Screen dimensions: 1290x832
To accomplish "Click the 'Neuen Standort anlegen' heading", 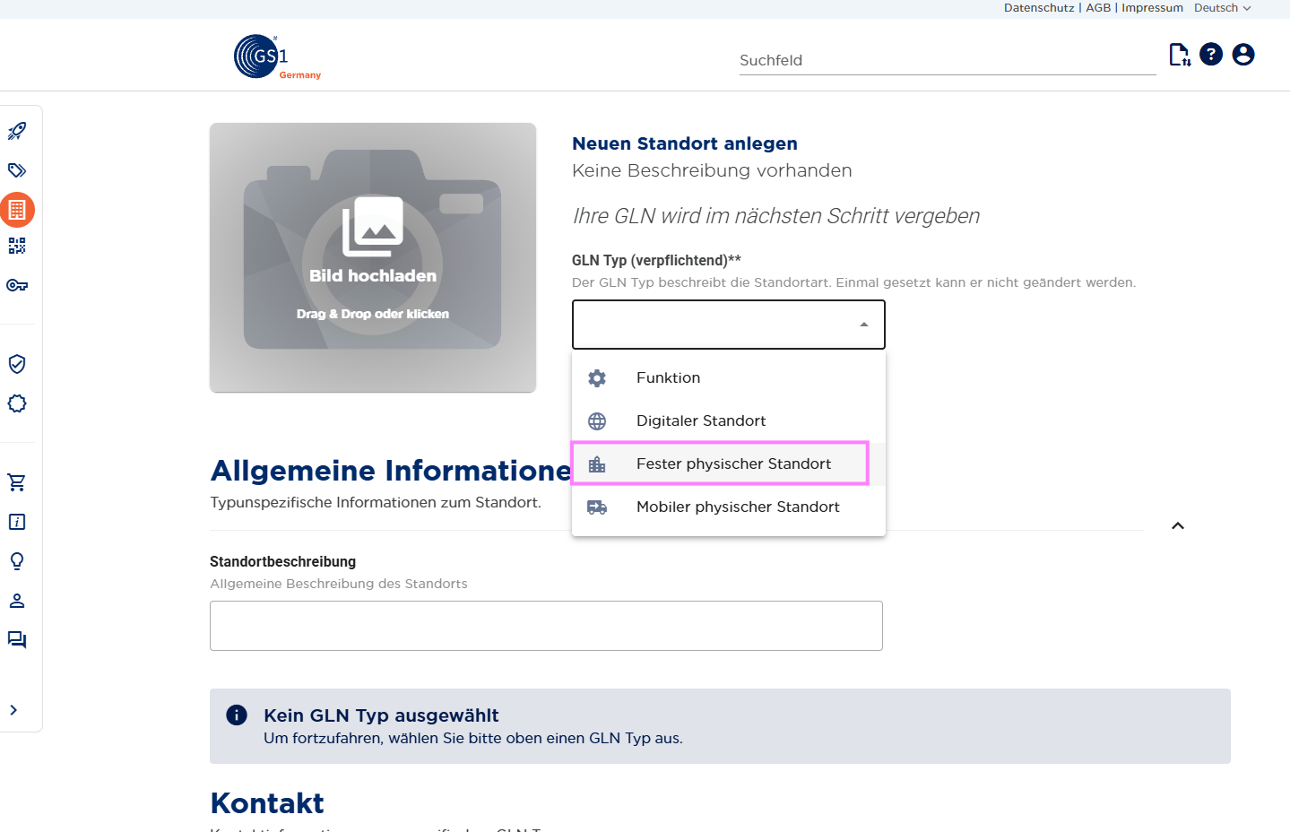I will click(685, 143).
